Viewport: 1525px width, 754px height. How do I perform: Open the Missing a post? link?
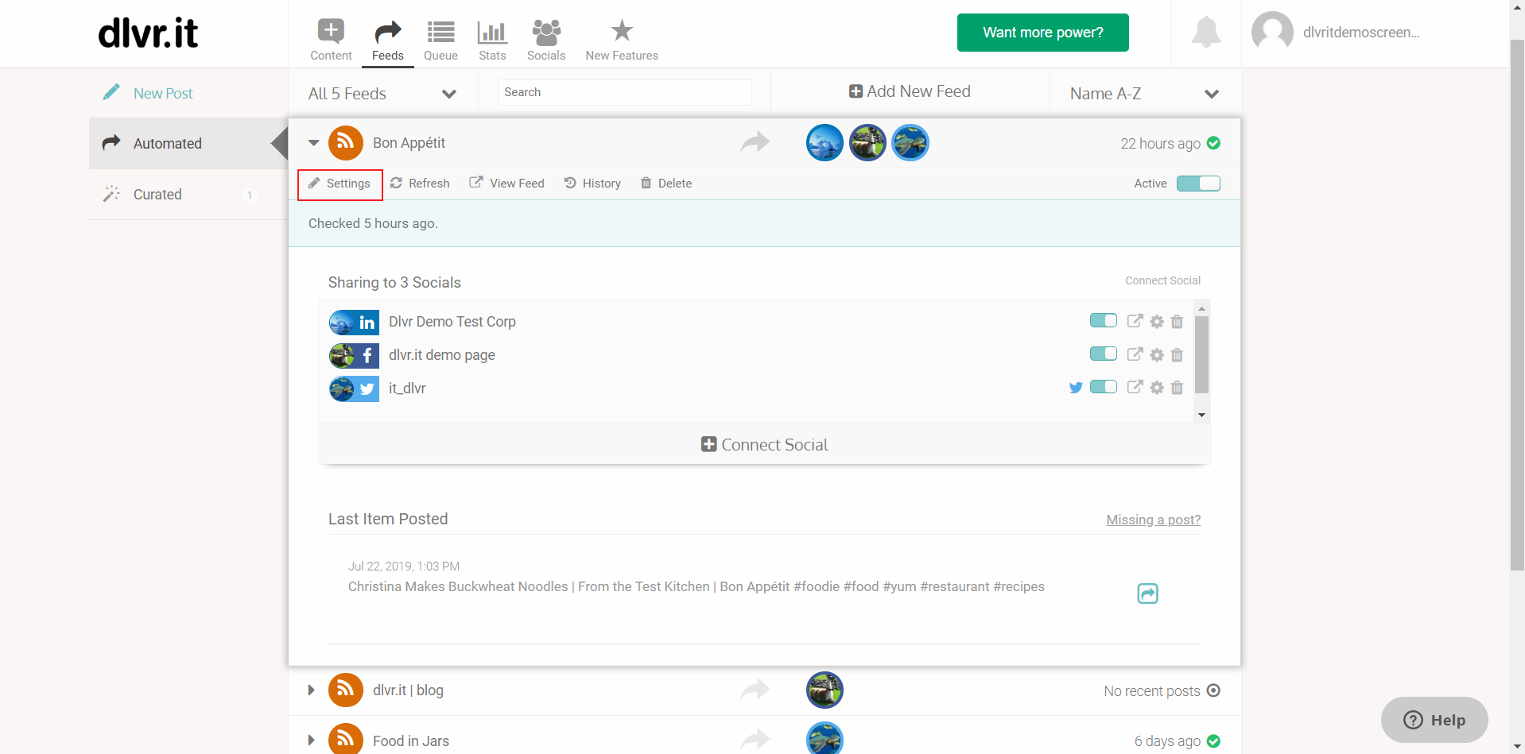1154,520
